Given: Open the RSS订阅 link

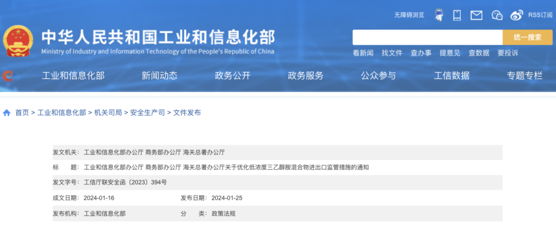Looking at the screenshot, I should click(x=540, y=15).
